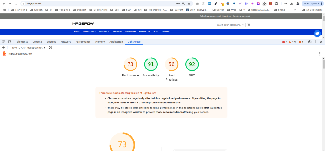Open the Git bookmarks folder
This screenshot has height=151, width=325.
(x=138, y=10)
